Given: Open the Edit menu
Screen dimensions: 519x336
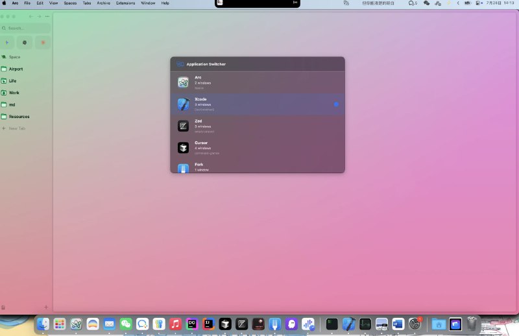Looking at the screenshot, I should 40,3.
